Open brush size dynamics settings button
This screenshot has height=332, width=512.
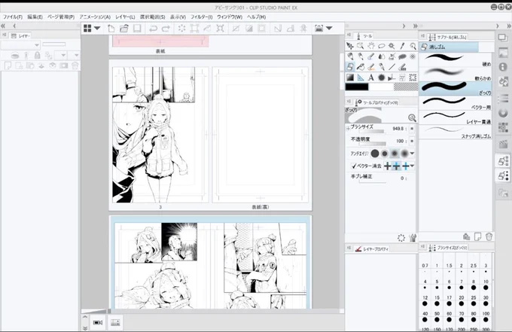(x=412, y=129)
